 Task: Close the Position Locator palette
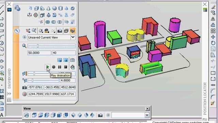(x=205, y=4)
